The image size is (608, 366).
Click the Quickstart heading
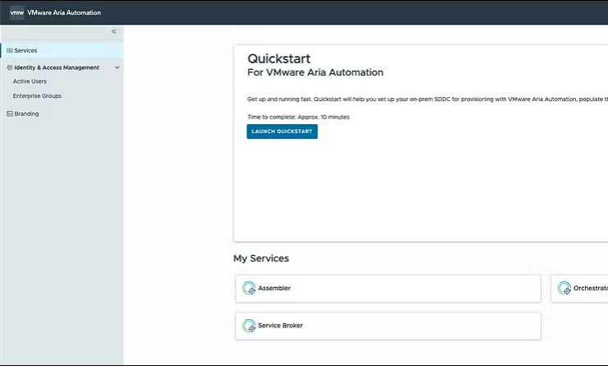279,58
